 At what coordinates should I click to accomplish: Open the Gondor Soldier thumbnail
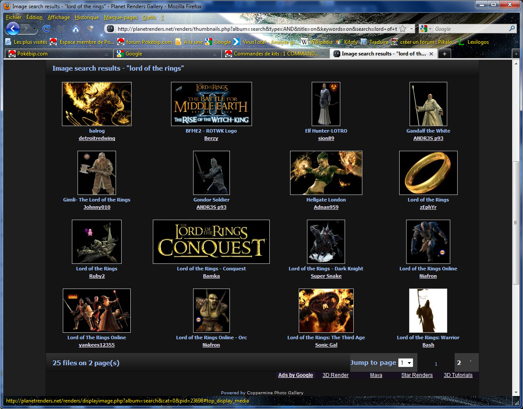(x=211, y=173)
